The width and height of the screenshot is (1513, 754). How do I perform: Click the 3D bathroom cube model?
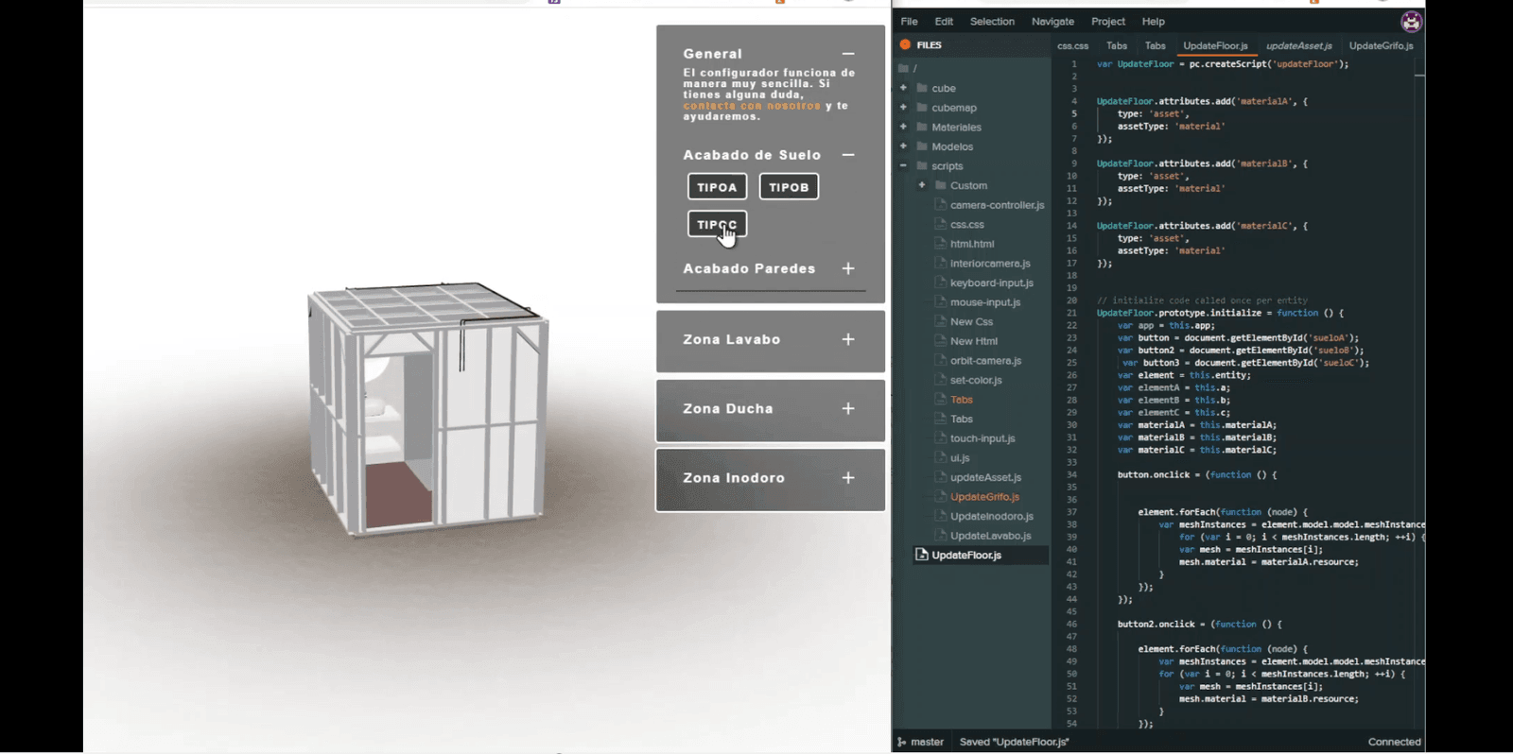pyautogui.click(x=427, y=408)
